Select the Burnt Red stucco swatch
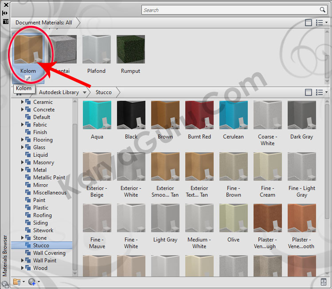This screenshot has height=289, width=332. tap(199, 120)
